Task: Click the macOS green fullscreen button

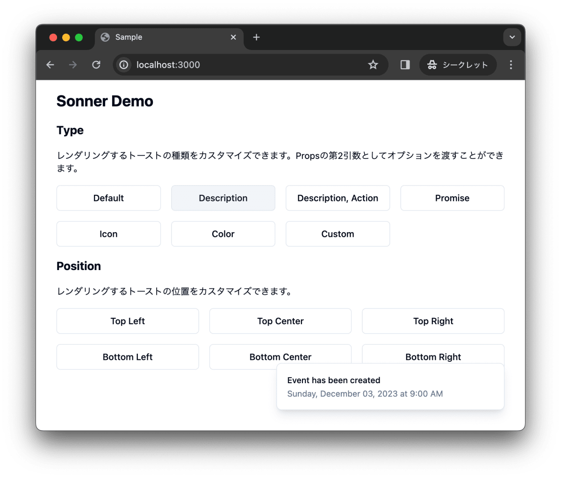Action: 79,37
